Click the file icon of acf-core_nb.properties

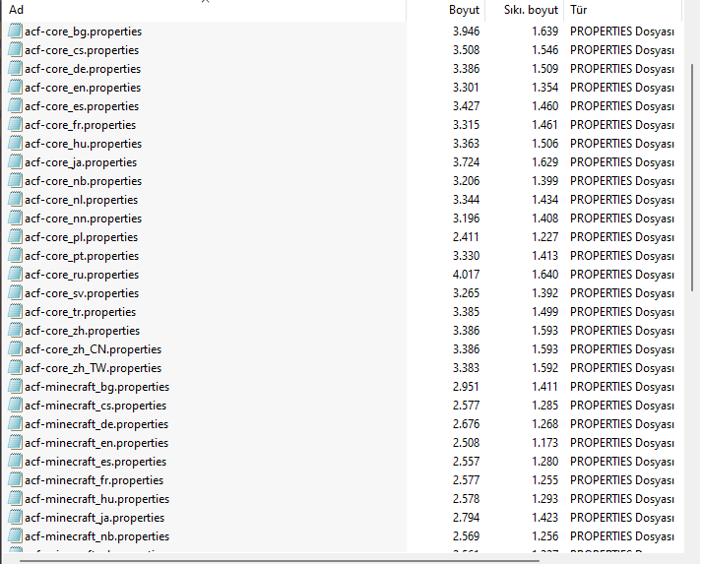click(15, 180)
